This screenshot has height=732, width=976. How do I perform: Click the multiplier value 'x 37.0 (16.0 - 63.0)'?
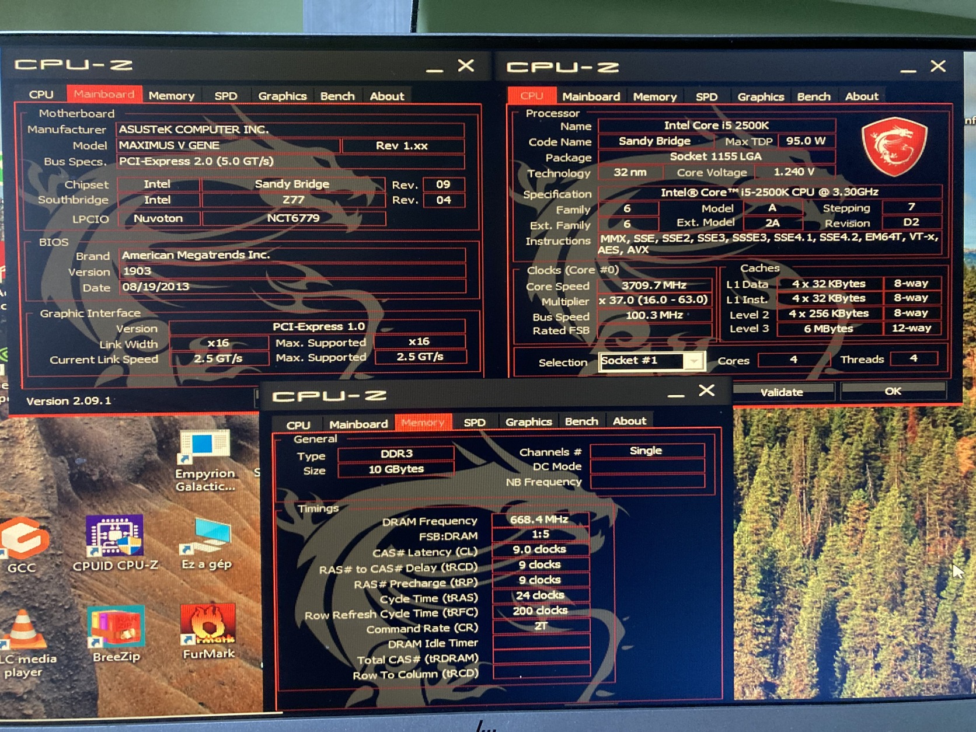[654, 300]
